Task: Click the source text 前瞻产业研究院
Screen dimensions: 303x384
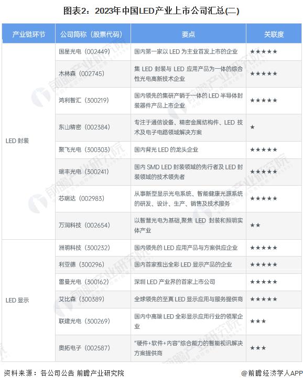Action: [100, 373]
